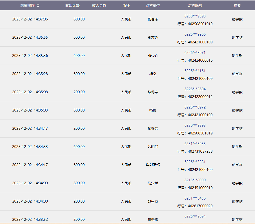The height and width of the screenshot is (224, 255).
Task: Select the transaction timestamped 14:34:09
Action: (30, 183)
